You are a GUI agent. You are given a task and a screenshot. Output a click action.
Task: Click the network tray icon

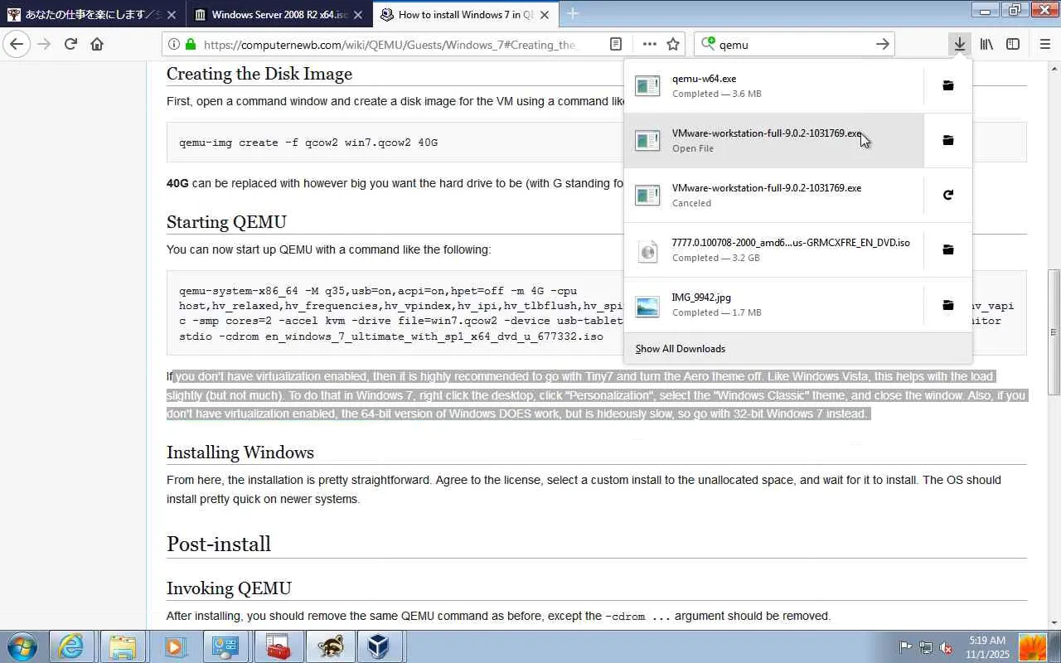[926, 647]
